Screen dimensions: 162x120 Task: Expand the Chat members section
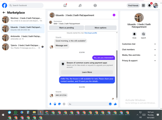click(139, 50)
